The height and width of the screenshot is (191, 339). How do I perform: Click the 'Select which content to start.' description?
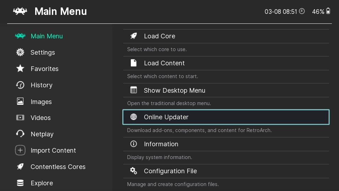(163, 76)
